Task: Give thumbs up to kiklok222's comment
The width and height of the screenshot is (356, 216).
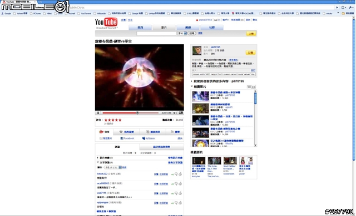Action: point(180,174)
